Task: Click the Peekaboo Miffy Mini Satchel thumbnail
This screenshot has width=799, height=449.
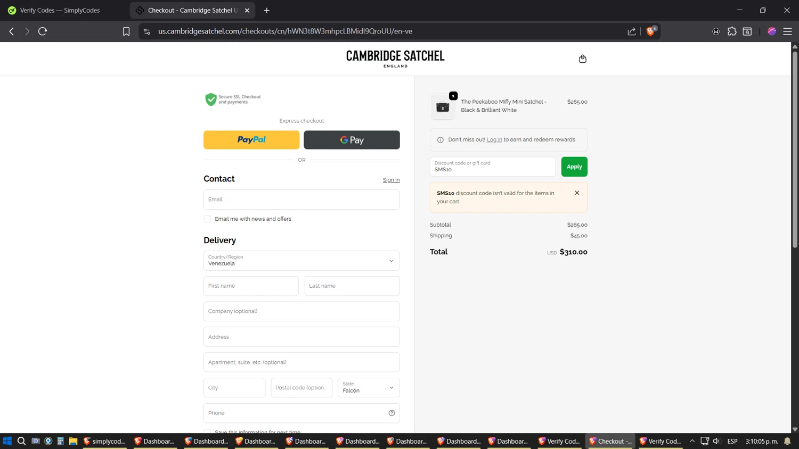Action: (x=443, y=106)
